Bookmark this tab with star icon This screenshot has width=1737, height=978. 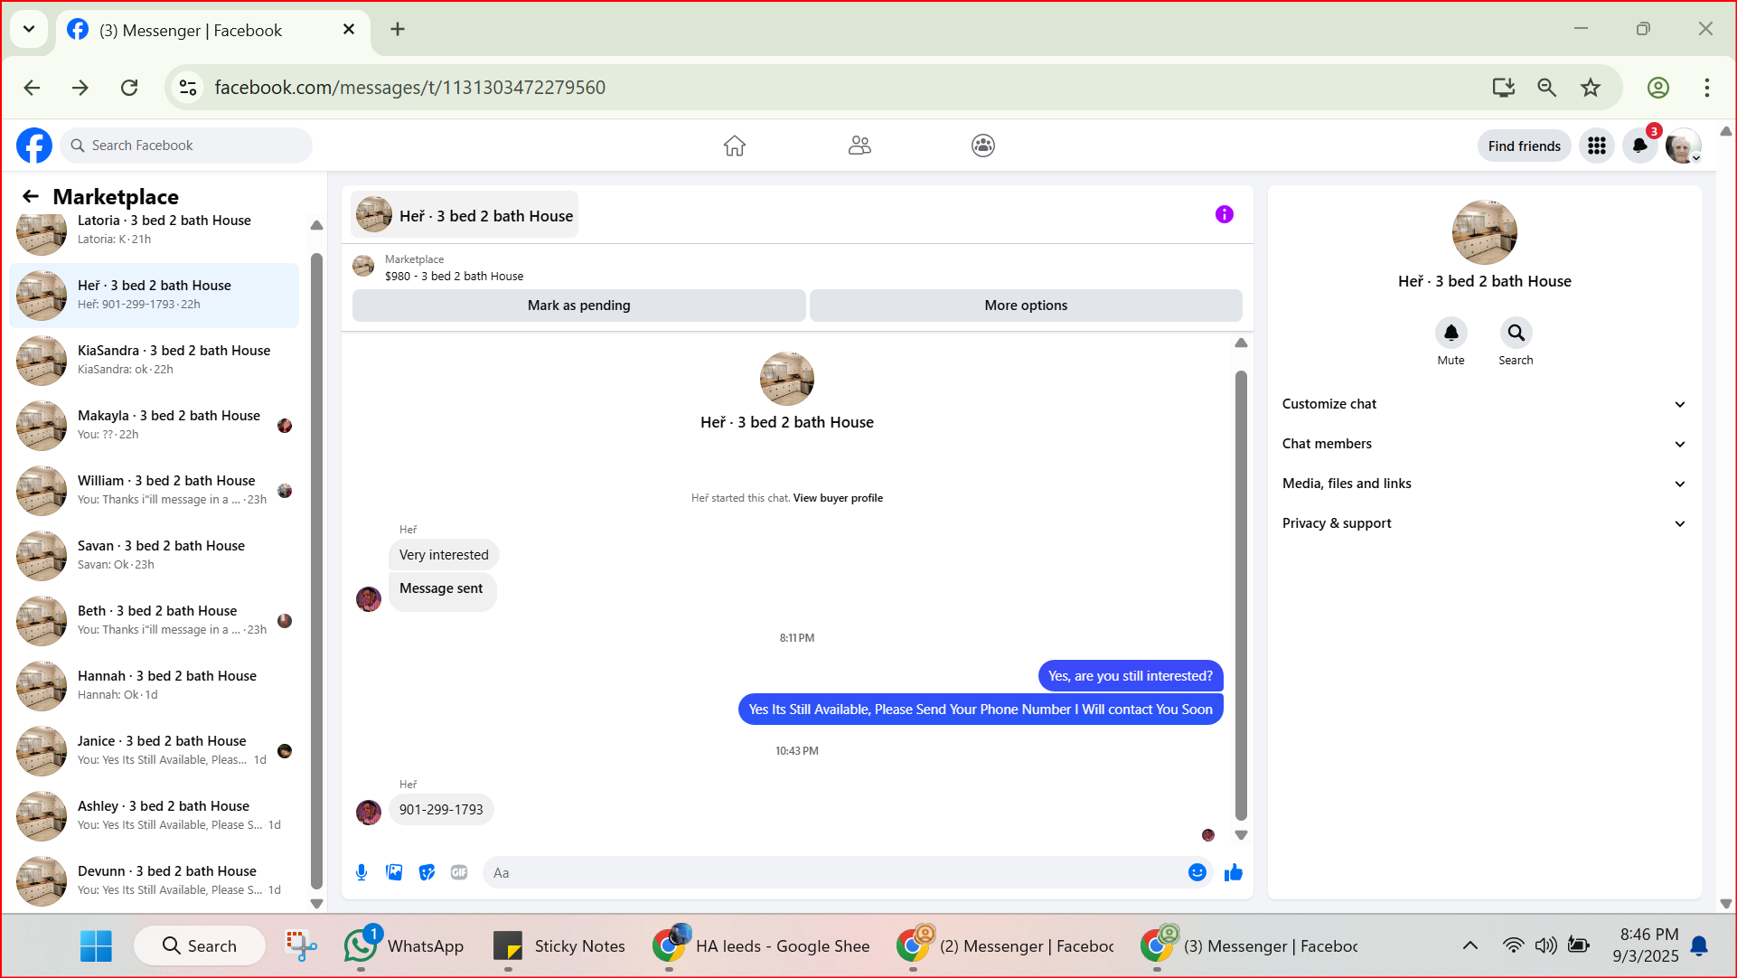1591,88
